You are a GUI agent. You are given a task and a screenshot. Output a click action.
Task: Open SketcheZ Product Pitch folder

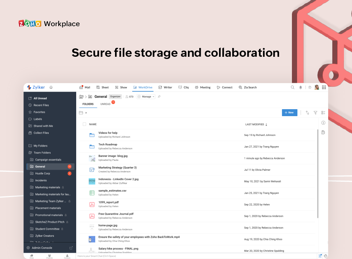[50, 222]
